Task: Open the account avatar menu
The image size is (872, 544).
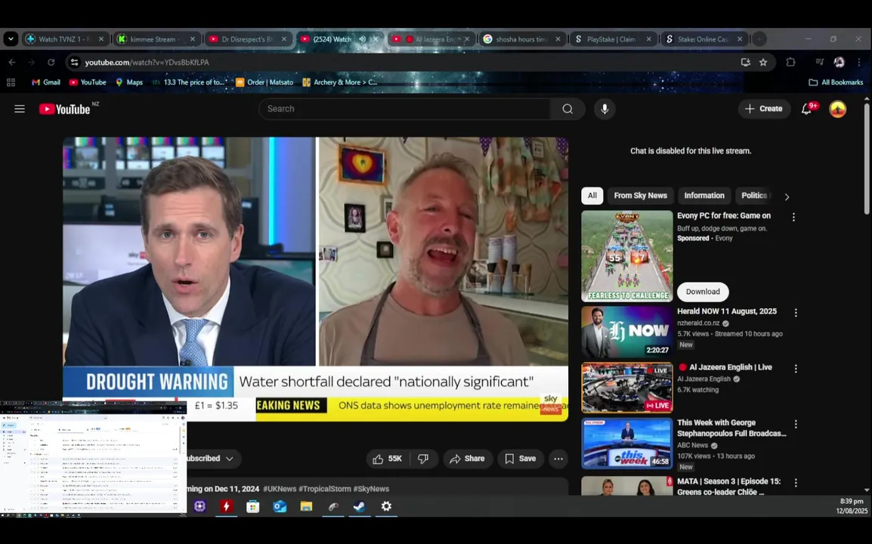Action: (837, 109)
